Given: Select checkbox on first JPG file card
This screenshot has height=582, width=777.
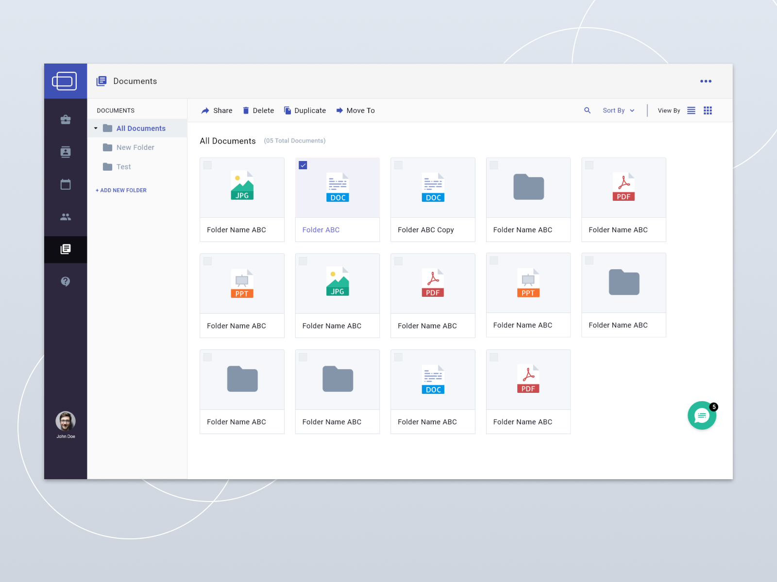Looking at the screenshot, I should point(207,165).
